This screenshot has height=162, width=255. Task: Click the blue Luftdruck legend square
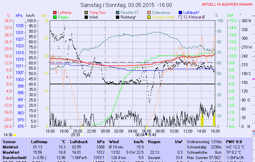[180, 13]
